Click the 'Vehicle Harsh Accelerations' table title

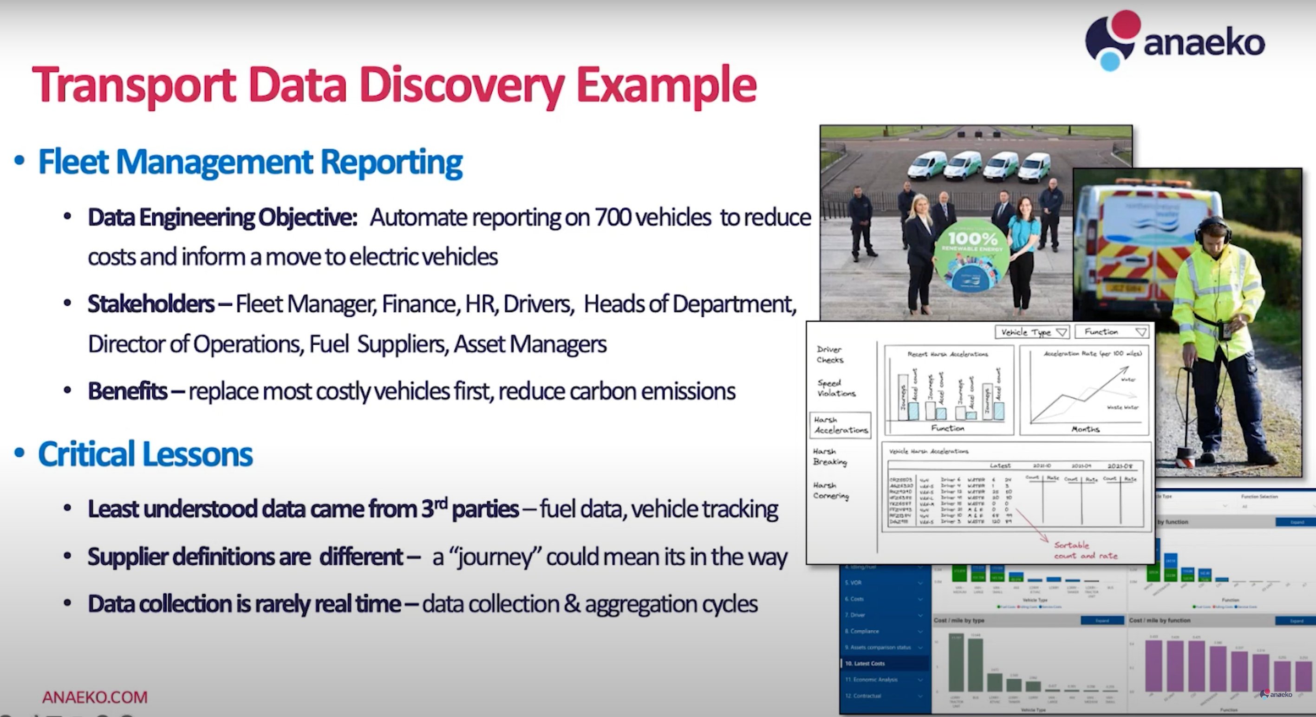tap(929, 452)
